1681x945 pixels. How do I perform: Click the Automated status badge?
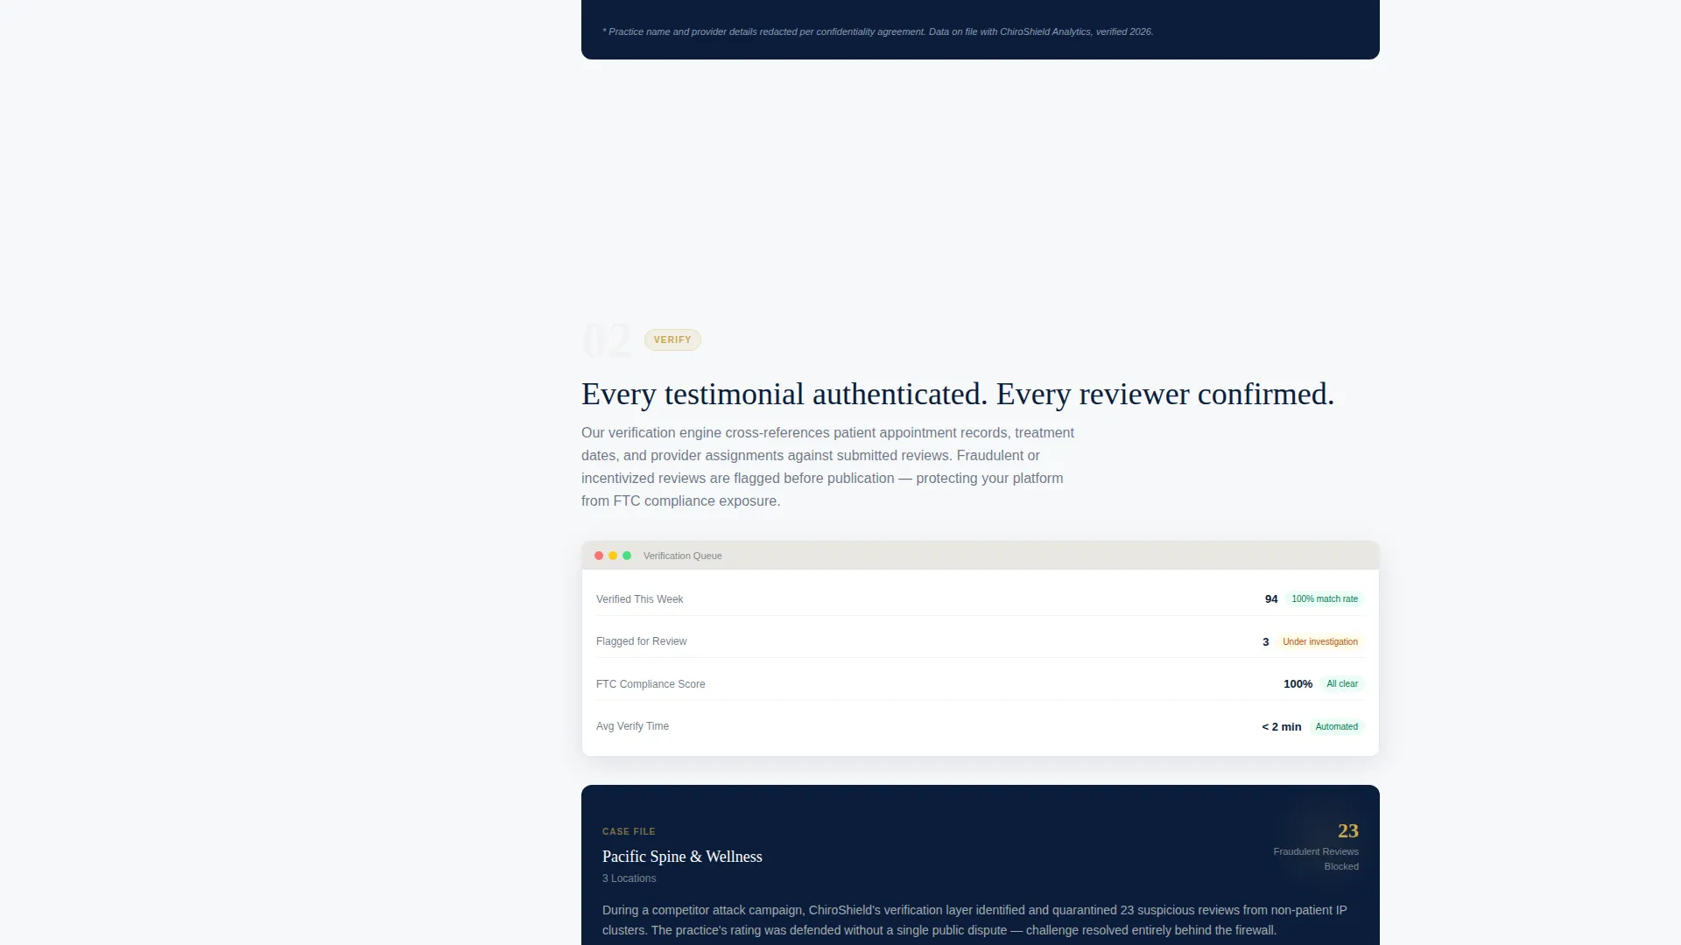[x=1337, y=727]
